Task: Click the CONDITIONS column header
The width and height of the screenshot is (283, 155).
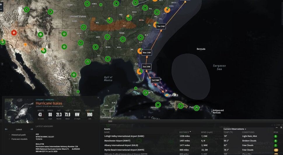Action: click(248, 132)
